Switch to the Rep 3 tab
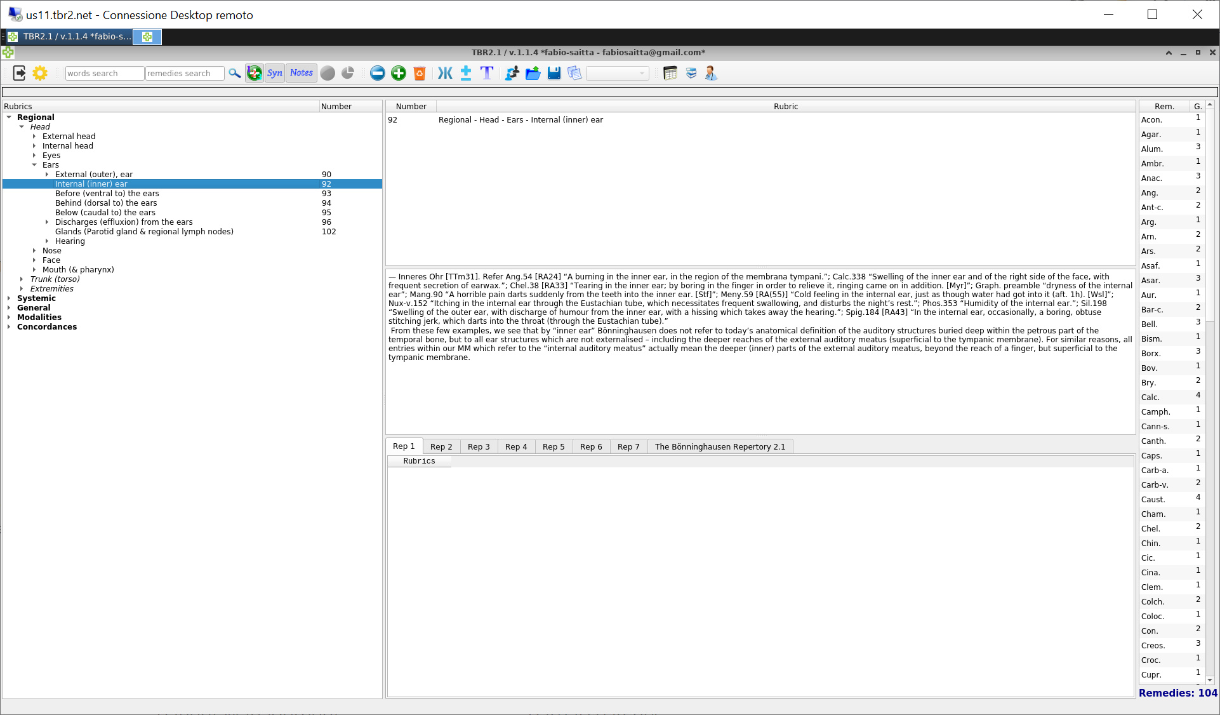1220x715 pixels. (x=479, y=446)
